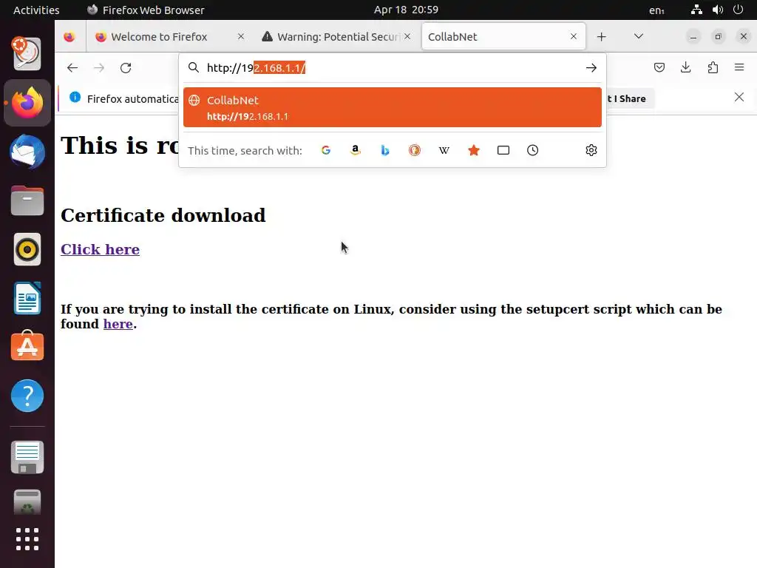The image size is (757, 568).
Task: Expand the list all tabs chevron
Action: click(x=638, y=36)
